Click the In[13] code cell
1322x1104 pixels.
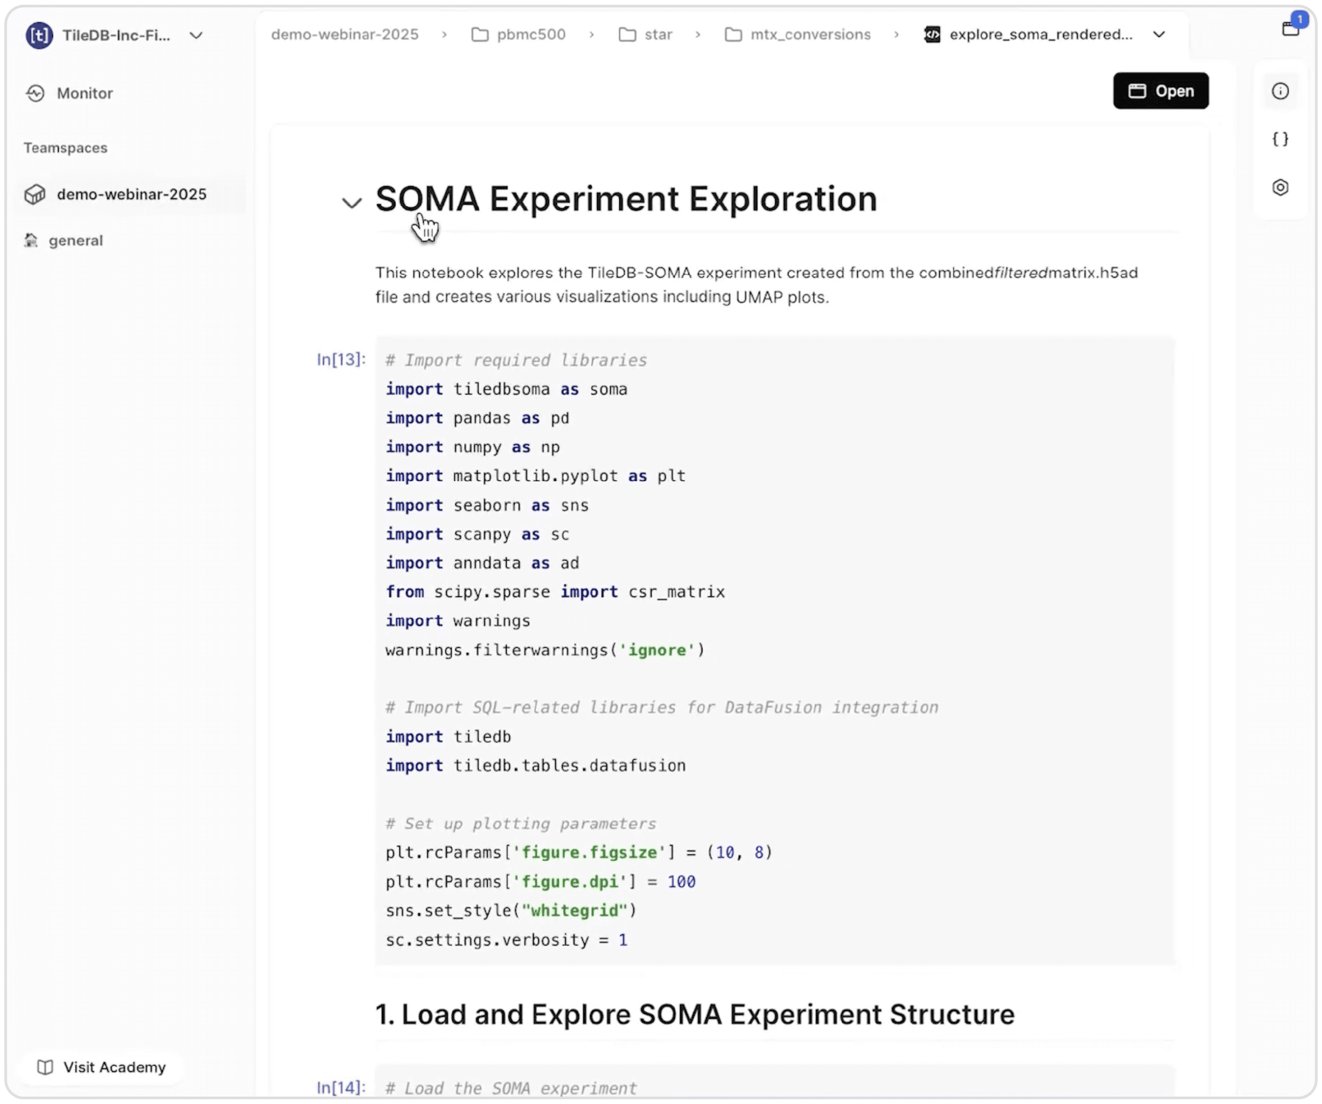point(774,650)
